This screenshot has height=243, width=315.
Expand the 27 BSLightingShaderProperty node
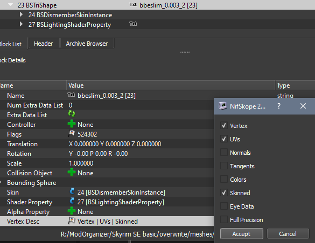21,24
